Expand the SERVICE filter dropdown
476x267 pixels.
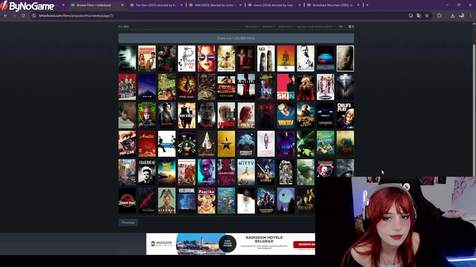[286, 27]
